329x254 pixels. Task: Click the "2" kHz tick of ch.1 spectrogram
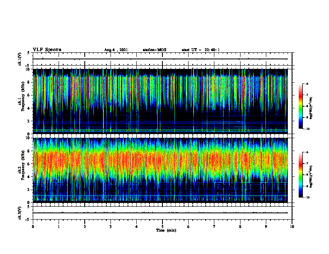coord(29,121)
